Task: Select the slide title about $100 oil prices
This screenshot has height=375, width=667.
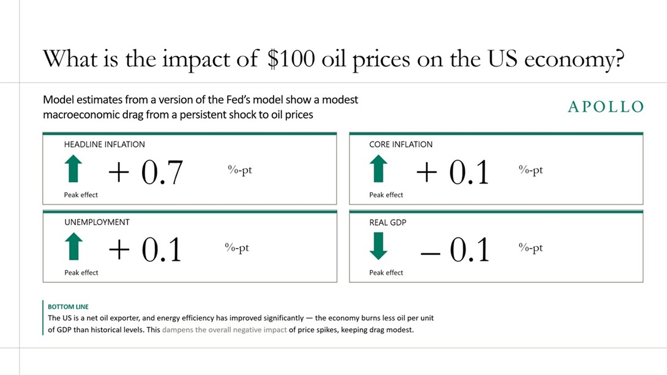Action: pyautogui.click(x=333, y=59)
